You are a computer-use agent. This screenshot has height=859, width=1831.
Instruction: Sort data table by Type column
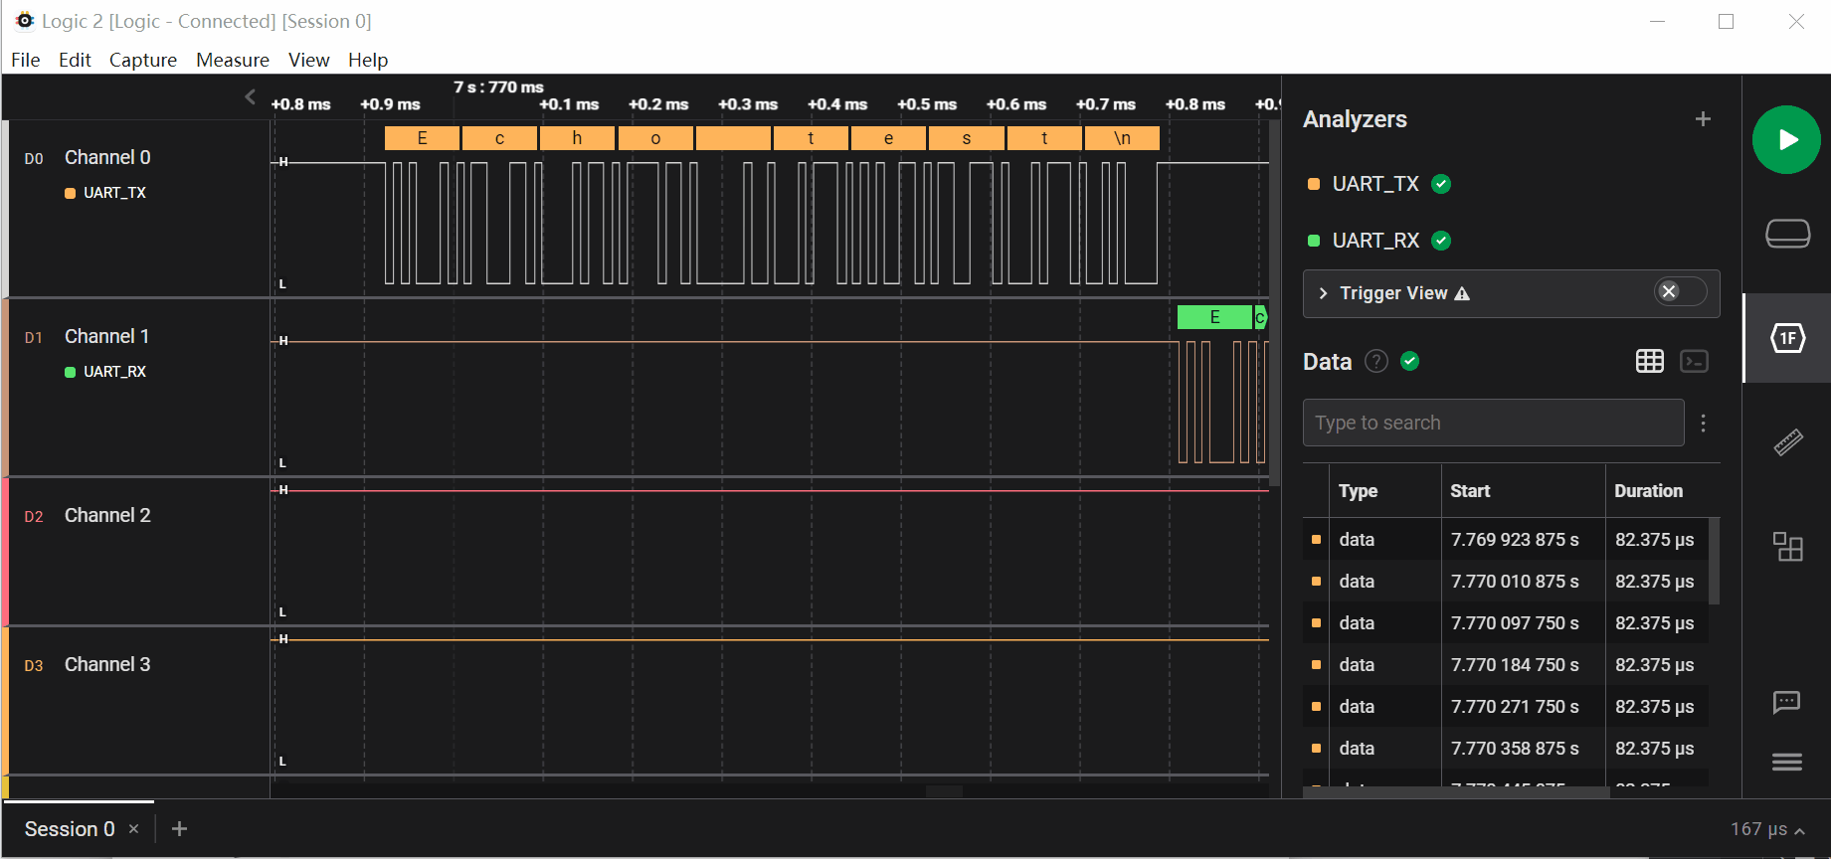click(1358, 491)
